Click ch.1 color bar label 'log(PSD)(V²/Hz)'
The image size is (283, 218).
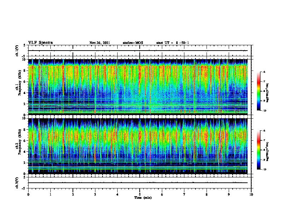pos(268,93)
